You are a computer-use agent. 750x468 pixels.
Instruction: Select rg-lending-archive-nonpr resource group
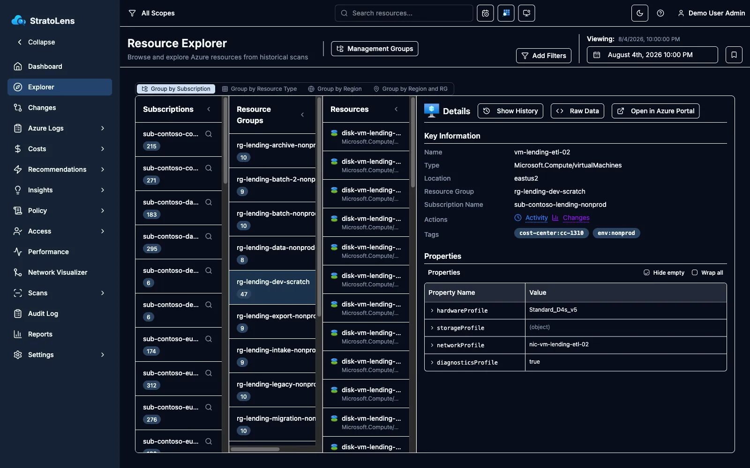tap(272, 151)
